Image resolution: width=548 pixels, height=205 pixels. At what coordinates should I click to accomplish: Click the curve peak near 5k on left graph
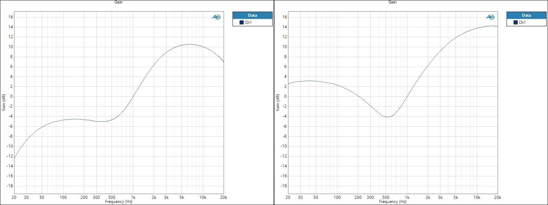point(189,44)
